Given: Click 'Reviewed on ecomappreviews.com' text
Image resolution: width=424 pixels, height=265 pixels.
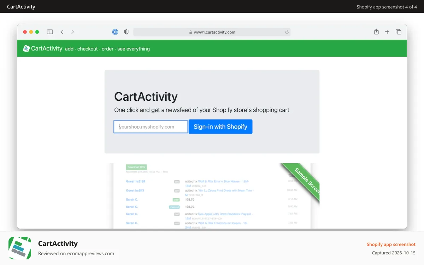Looking at the screenshot, I should coord(76,253).
